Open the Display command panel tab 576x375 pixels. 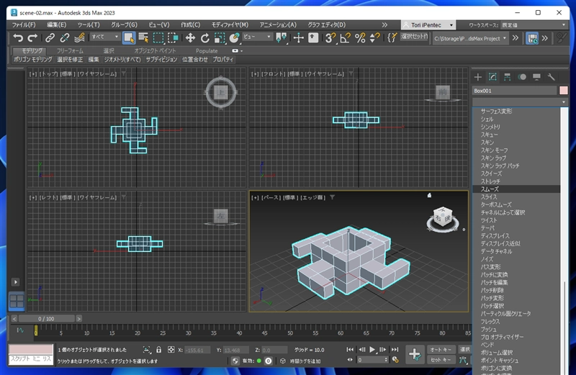(x=536, y=77)
